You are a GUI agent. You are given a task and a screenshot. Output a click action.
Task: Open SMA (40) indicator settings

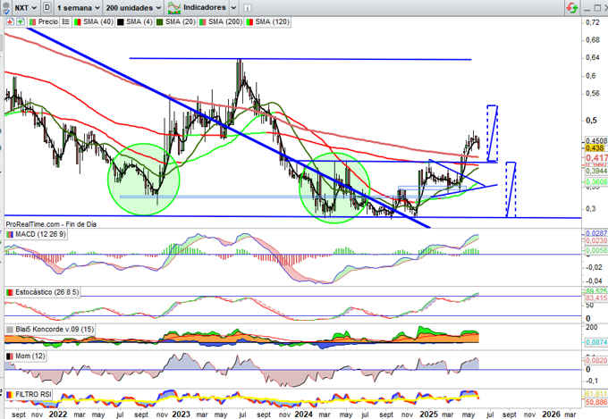pos(94,22)
